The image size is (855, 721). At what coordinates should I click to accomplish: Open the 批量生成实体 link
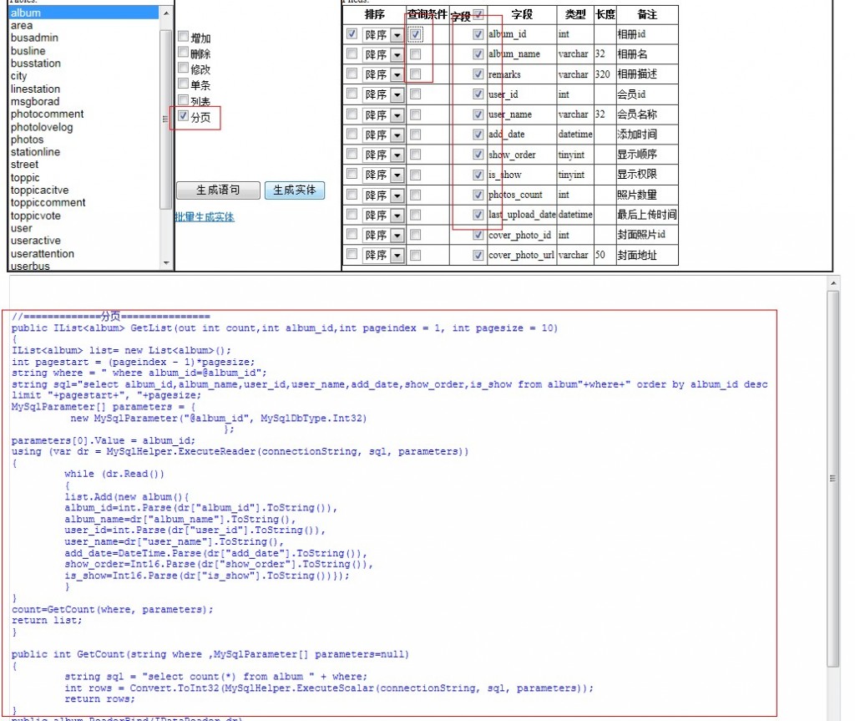click(x=205, y=217)
